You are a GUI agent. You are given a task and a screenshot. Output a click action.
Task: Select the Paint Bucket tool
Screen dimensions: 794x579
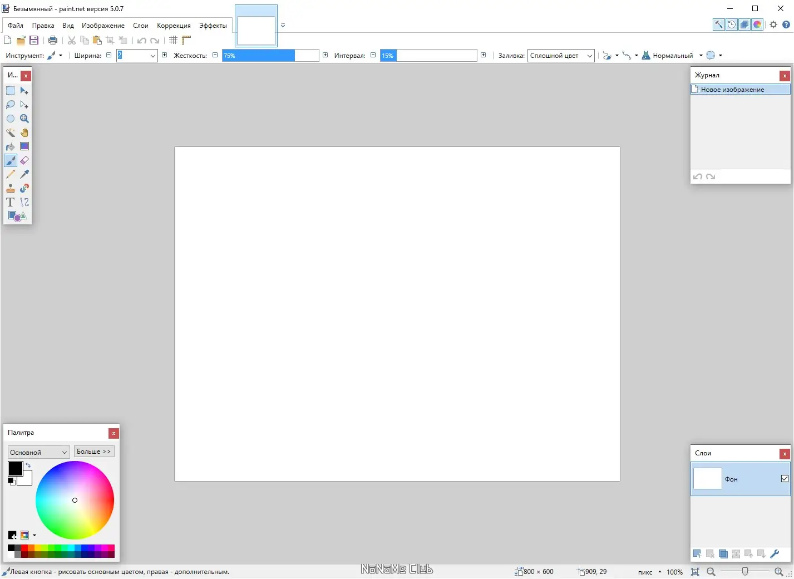(x=11, y=146)
